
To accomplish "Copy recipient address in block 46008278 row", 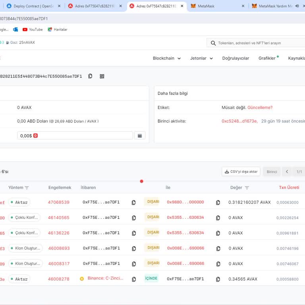I will click(218, 279).
